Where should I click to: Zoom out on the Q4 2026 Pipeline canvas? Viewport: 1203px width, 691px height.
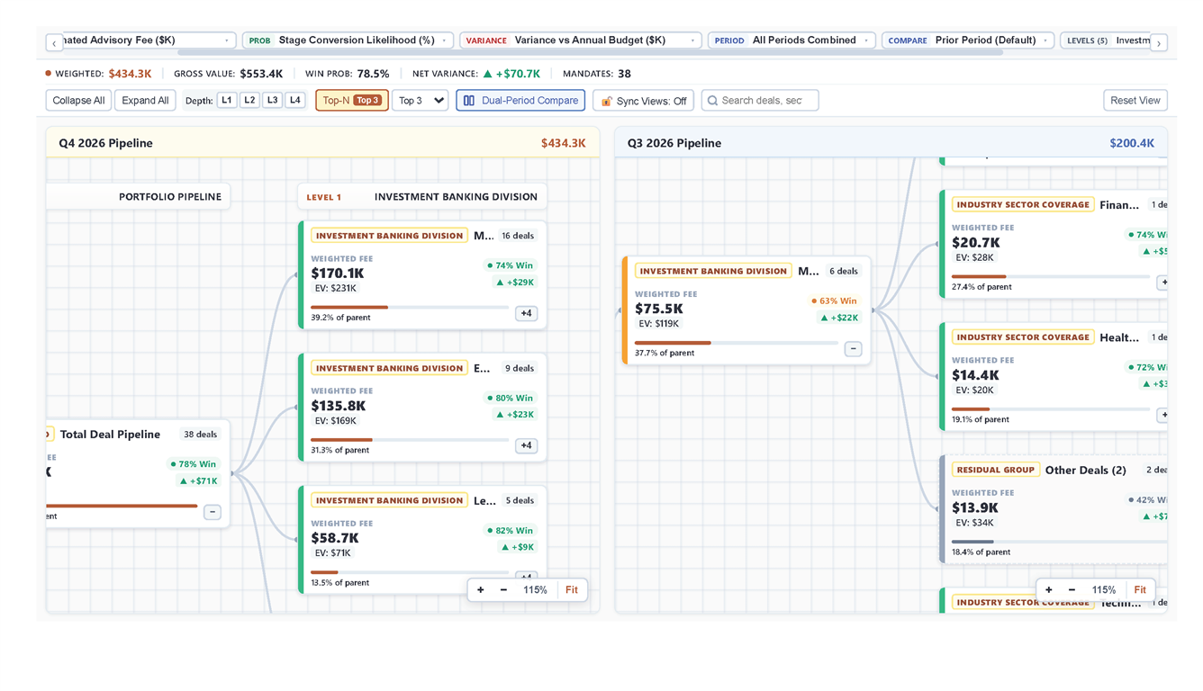point(503,590)
